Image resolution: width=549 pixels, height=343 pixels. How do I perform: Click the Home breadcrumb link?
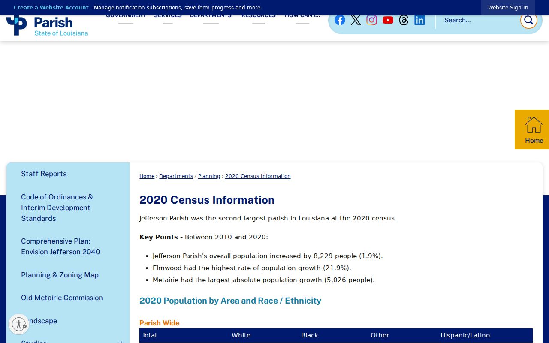click(x=147, y=176)
